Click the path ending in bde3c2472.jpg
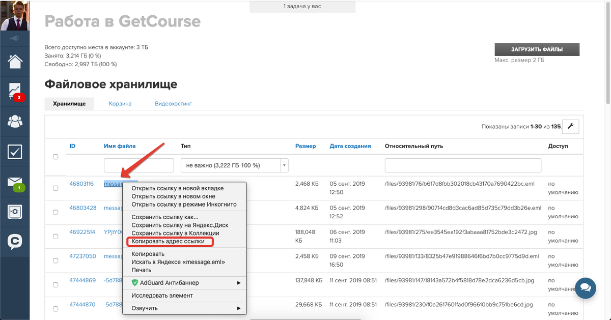The image size is (611, 320). pos(462,232)
